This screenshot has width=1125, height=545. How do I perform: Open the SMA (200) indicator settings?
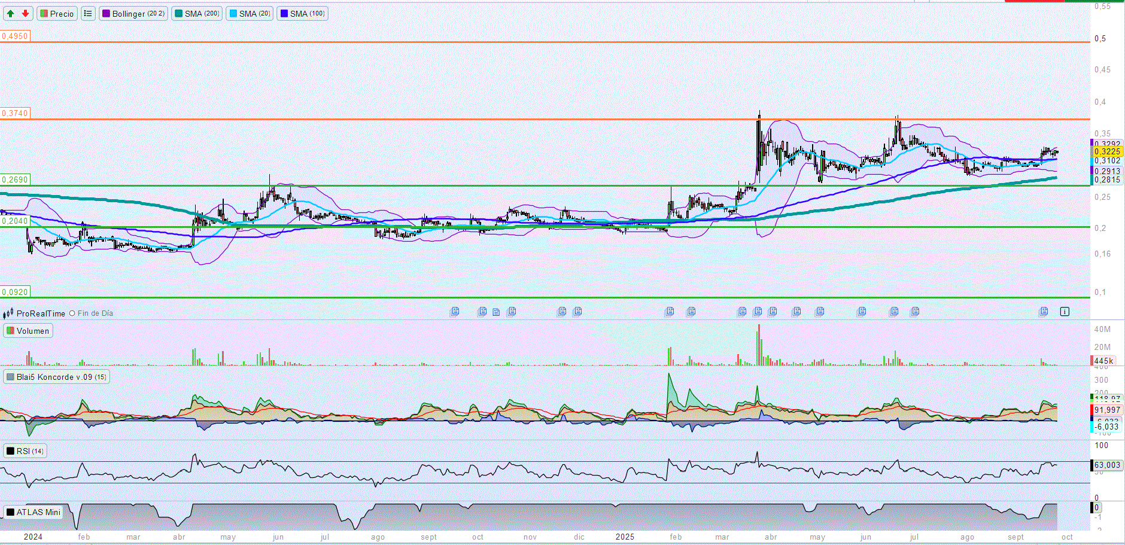click(x=197, y=13)
